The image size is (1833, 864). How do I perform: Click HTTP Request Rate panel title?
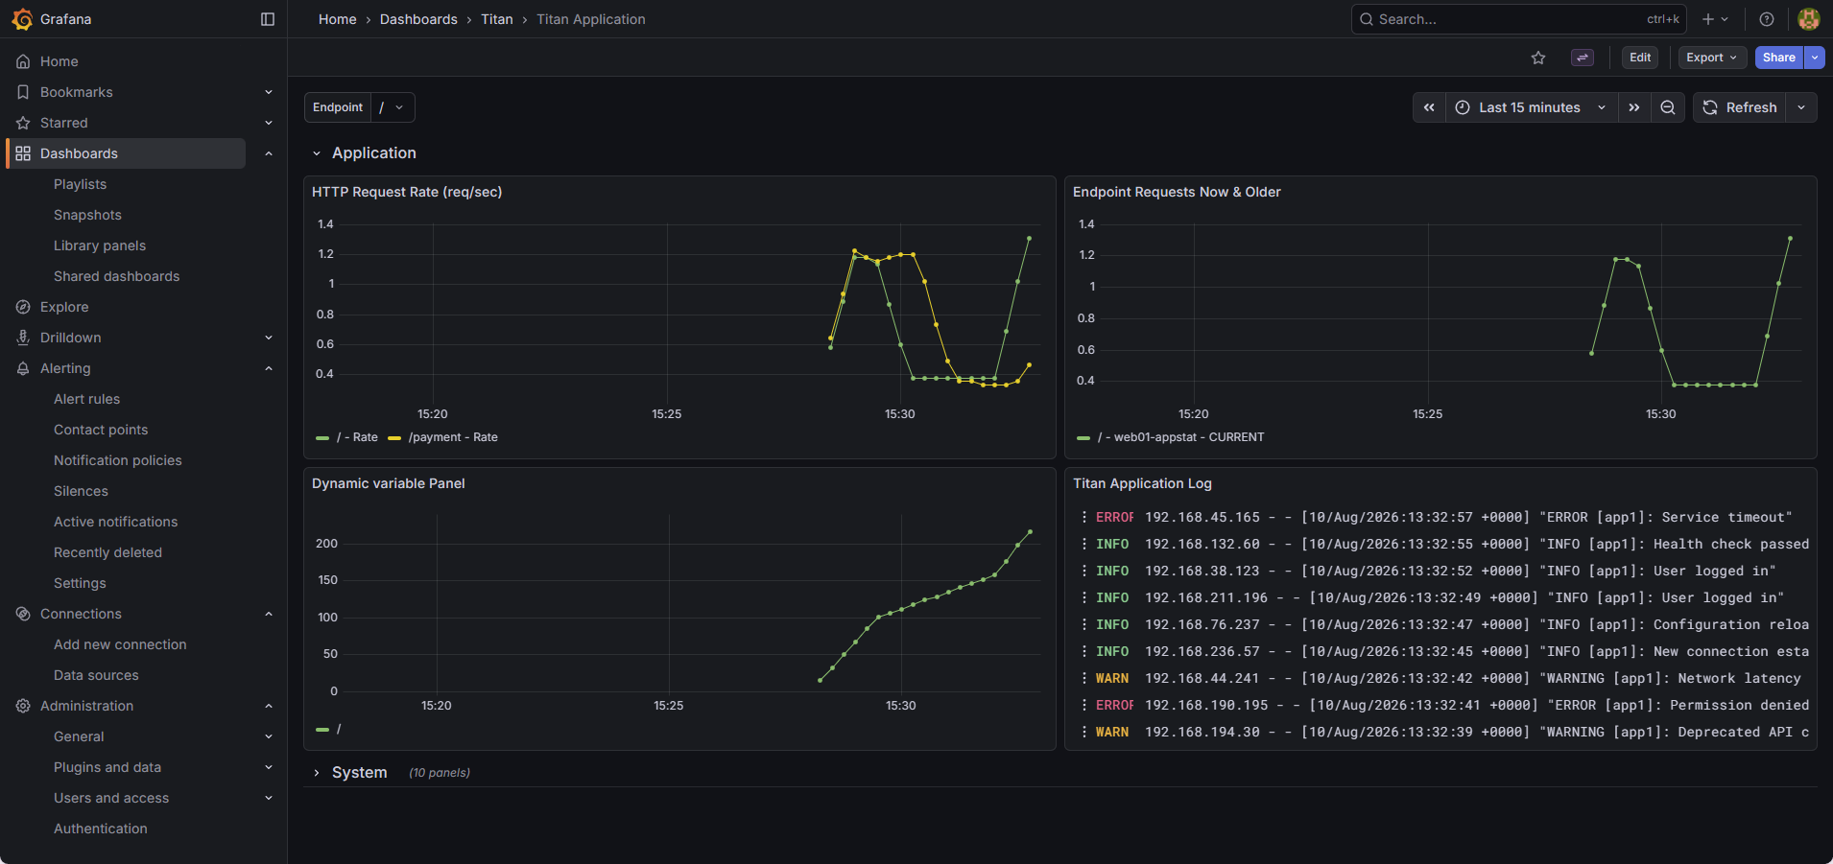[407, 192]
